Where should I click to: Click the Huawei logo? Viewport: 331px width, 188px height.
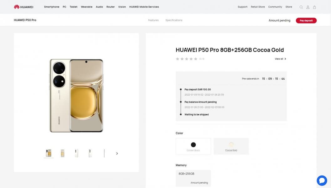[23, 7]
